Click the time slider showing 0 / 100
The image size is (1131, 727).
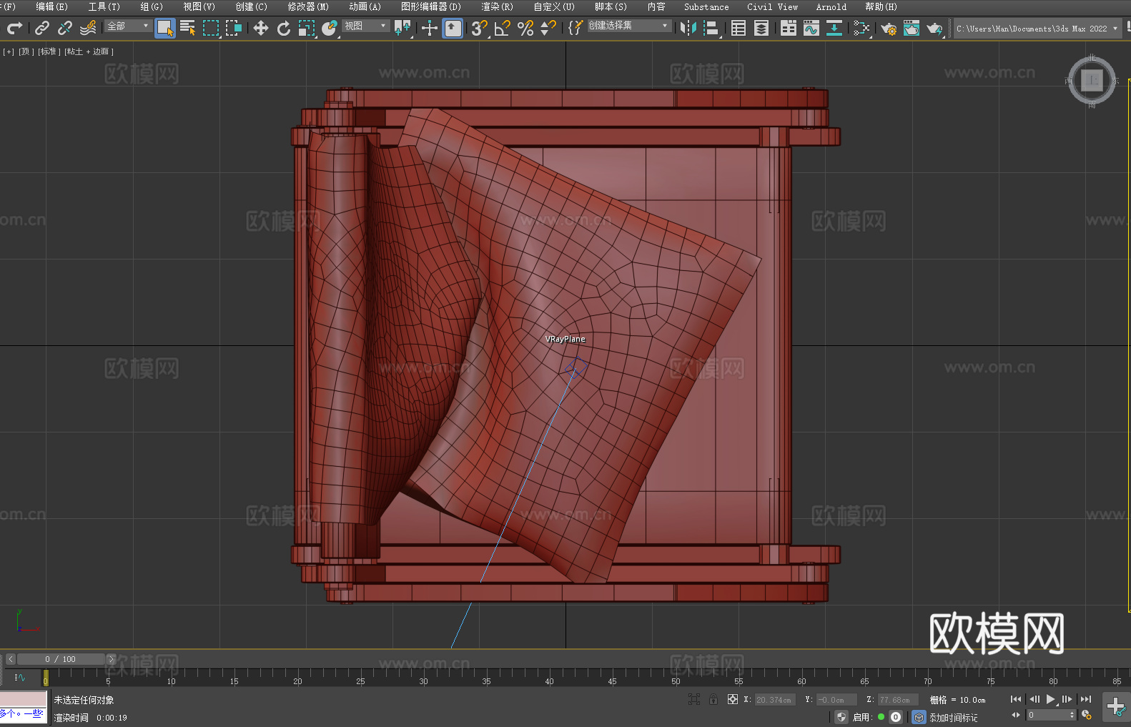click(61, 659)
